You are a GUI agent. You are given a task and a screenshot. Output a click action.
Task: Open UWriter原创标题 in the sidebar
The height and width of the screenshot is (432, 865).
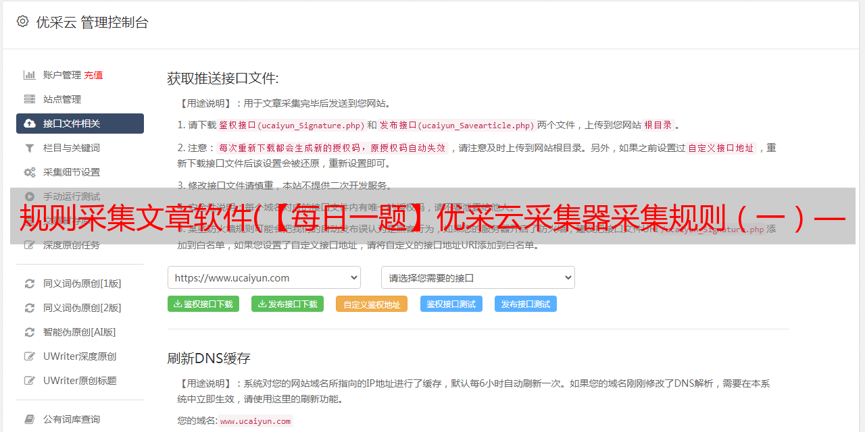[80, 381]
